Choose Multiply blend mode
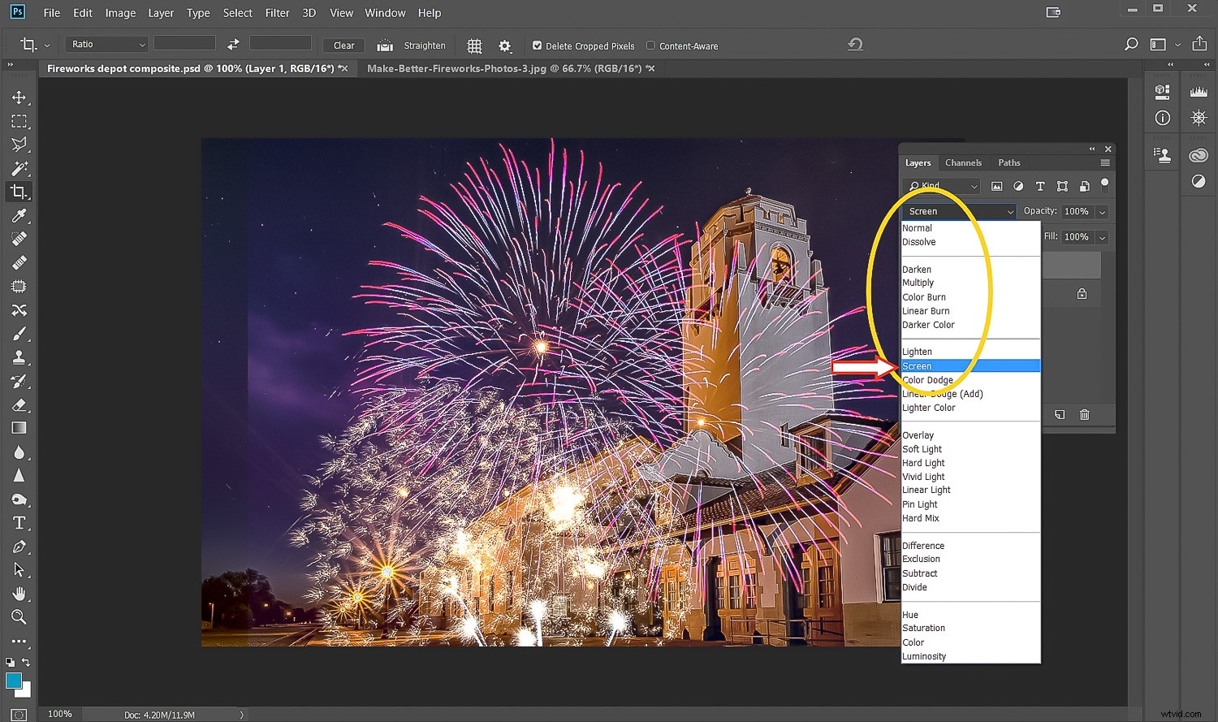The width and height of the screenshot is (1218, 722). point(918,283)
